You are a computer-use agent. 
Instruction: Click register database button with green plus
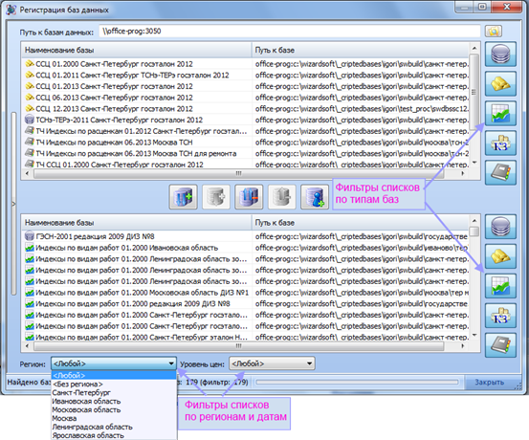click(184, 197)
